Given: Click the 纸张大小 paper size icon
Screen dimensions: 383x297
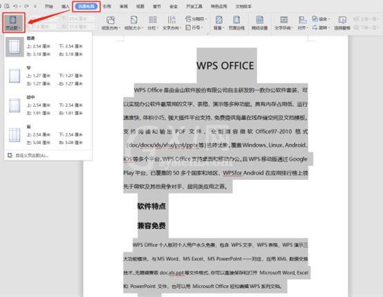Looking at the screenshot, I should pyautogui.click(x=133, y=20).
